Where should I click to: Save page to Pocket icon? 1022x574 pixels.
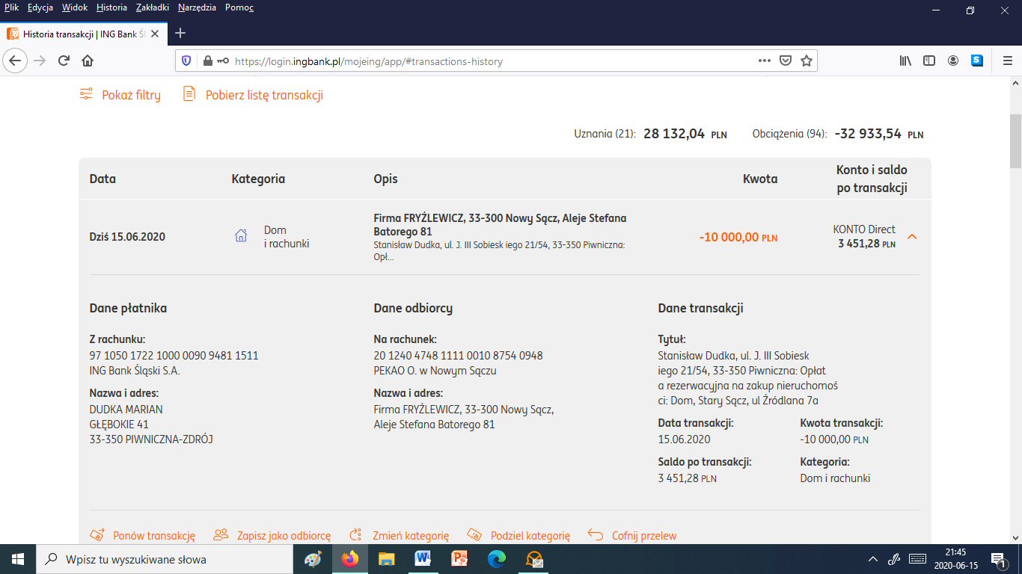[785, 61]
